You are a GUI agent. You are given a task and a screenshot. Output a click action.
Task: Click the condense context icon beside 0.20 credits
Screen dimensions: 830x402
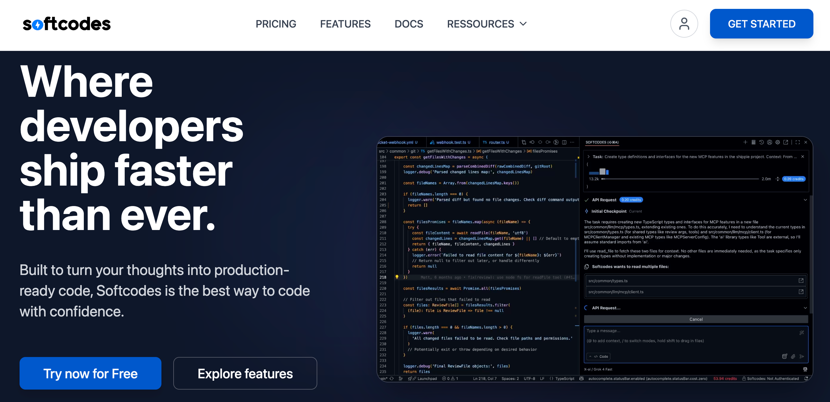[x=778, y=179]
